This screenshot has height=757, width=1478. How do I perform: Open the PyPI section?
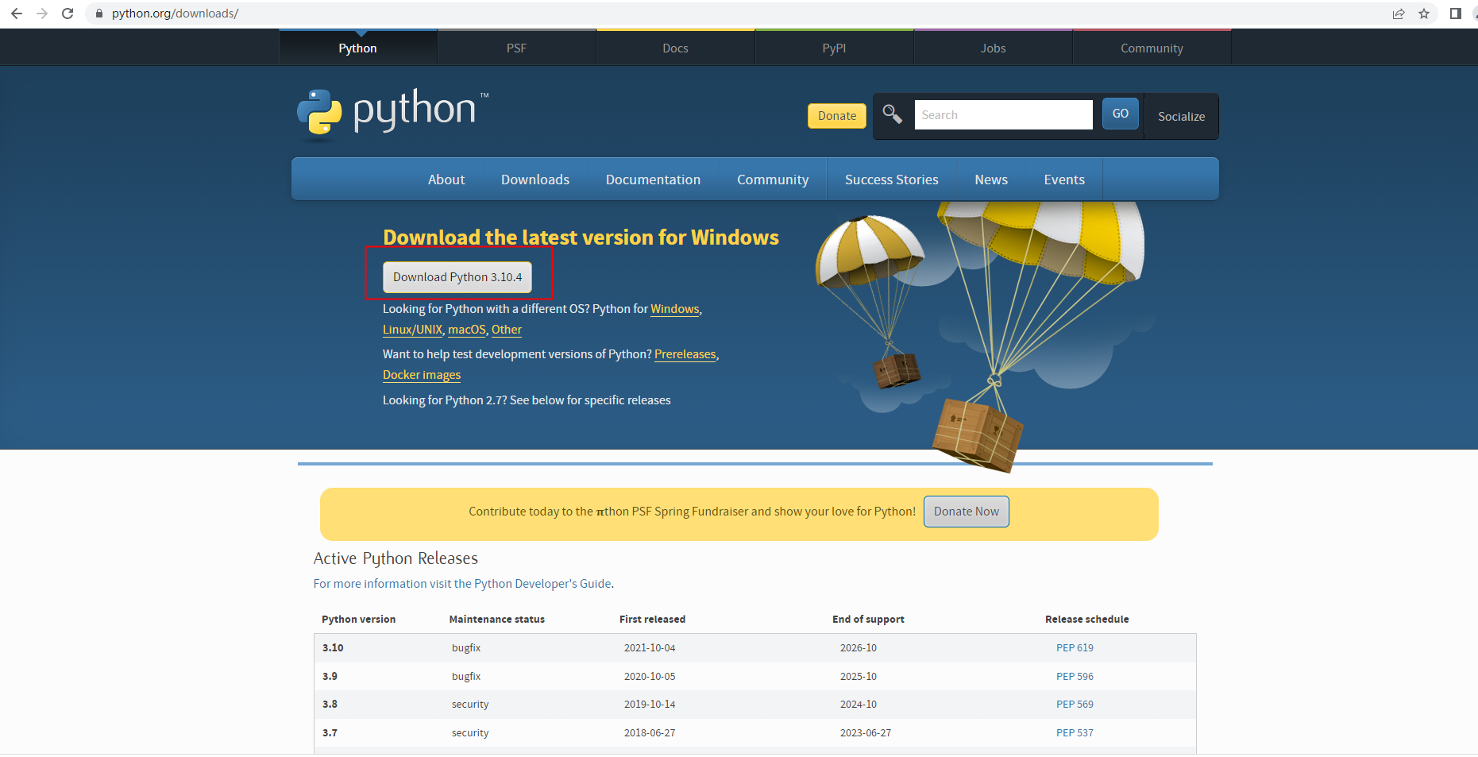[x=833, y=48]
